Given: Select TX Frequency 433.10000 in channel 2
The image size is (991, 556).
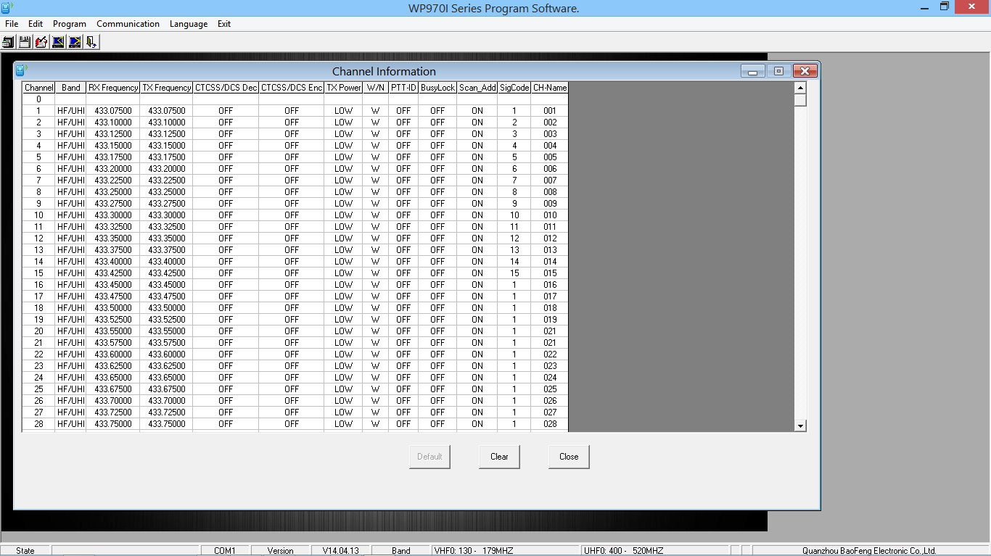Looking at the screenshot, I should [166, 123].
